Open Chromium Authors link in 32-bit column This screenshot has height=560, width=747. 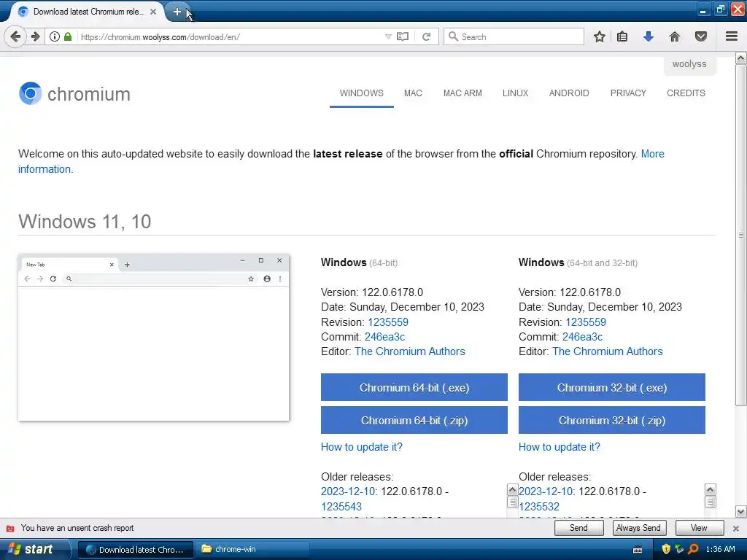pos(608,351)
